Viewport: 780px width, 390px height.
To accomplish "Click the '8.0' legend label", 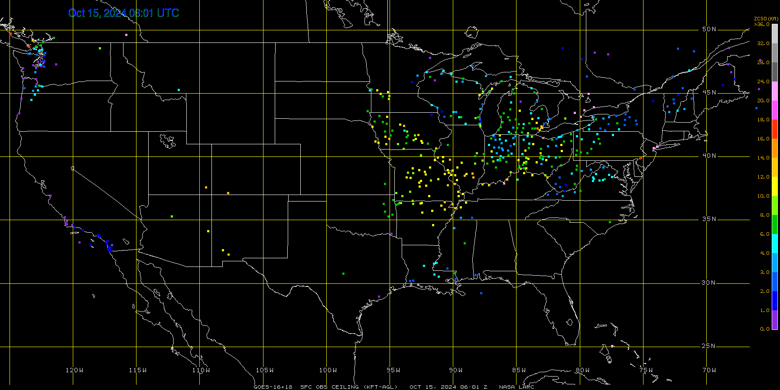I will pyautogui.click(x=765, y=215).
